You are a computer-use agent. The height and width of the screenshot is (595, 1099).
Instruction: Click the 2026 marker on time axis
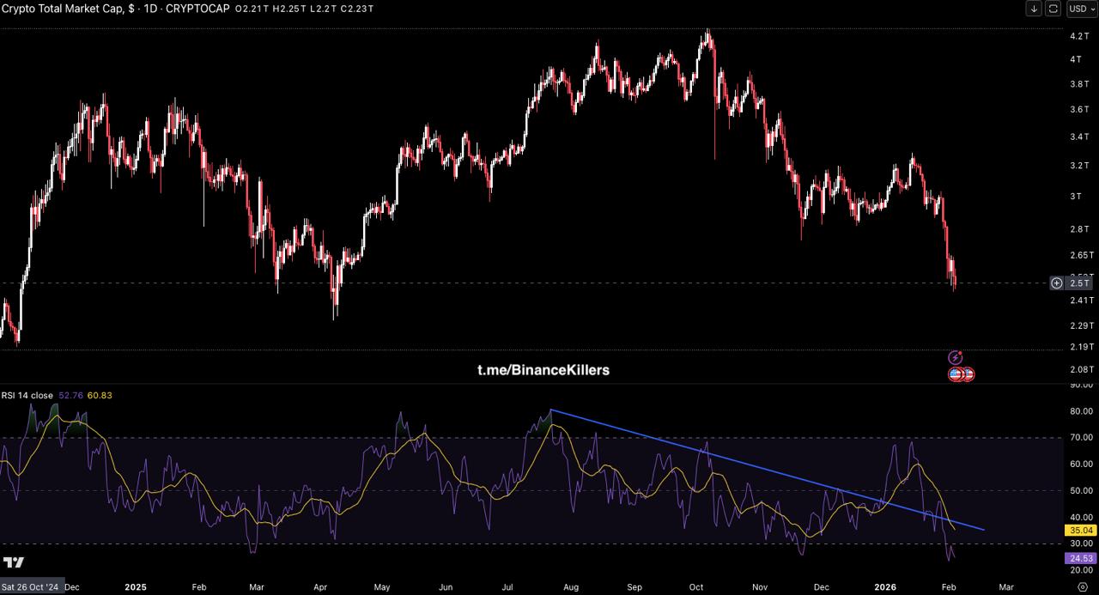click(885, 587)
